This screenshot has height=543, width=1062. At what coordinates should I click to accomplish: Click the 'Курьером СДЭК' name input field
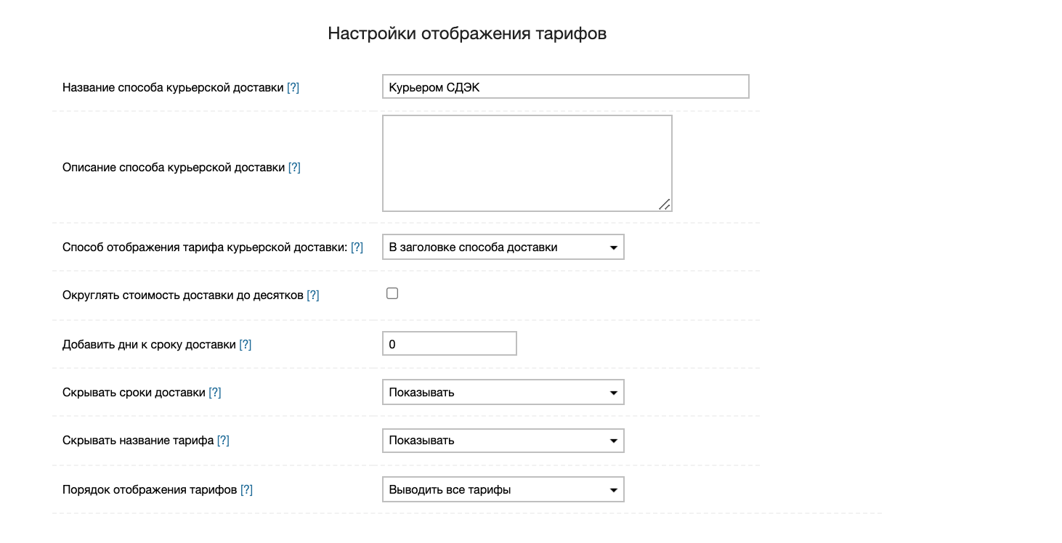[x=565, y=87]
